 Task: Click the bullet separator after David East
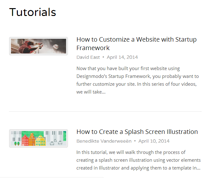pyautogui.click(x=103, y=57)
